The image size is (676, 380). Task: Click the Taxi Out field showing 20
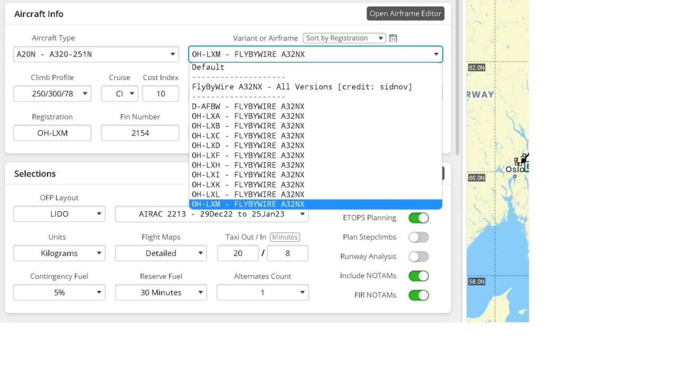click(x=238, y=253)
